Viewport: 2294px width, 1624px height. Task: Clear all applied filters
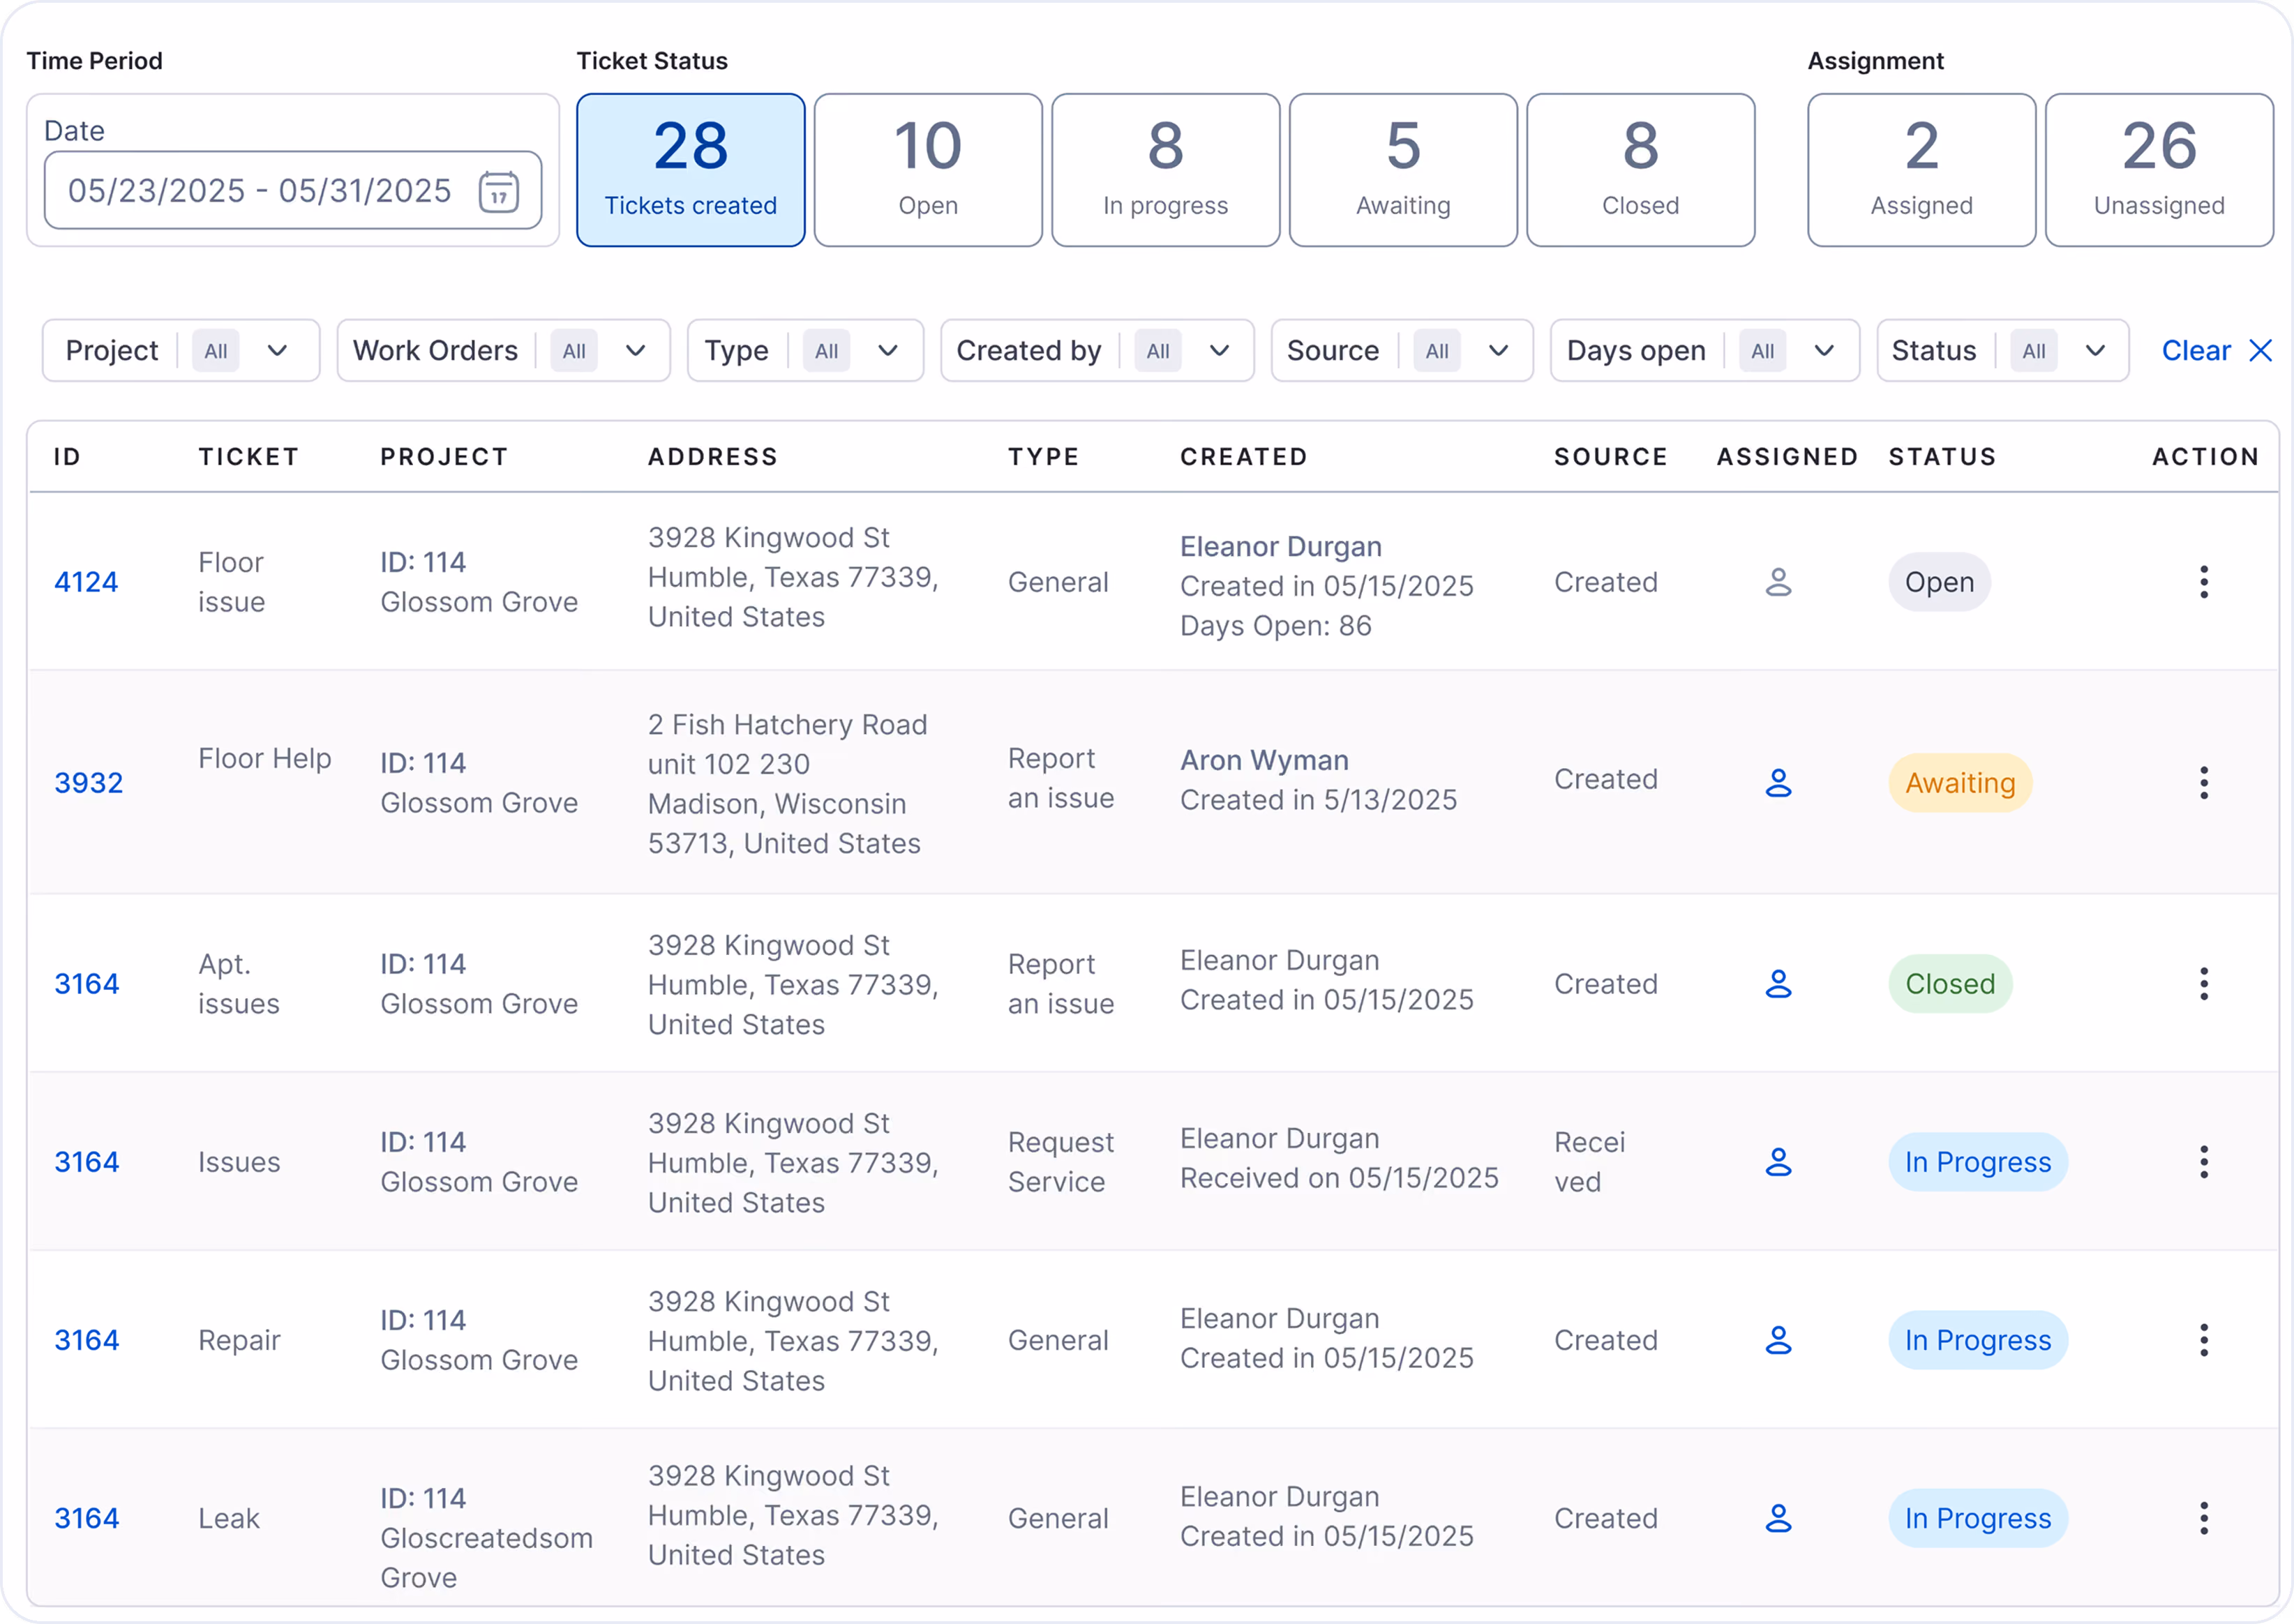[2216, 351]
